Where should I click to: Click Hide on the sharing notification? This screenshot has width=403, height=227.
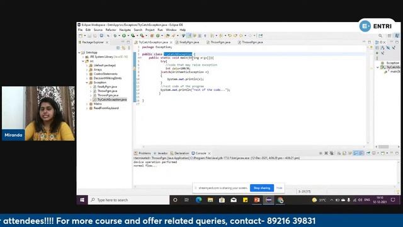click(x=279, y=188)
